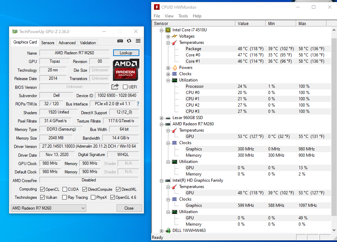Click the Min column header

pyautogui.click(x=281, y=23)
